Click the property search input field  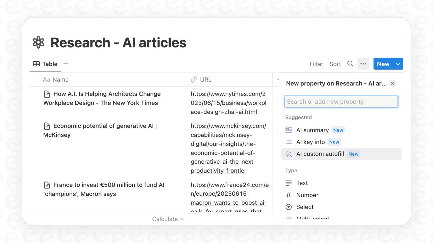pyautogui.click(x=341, y=102)
